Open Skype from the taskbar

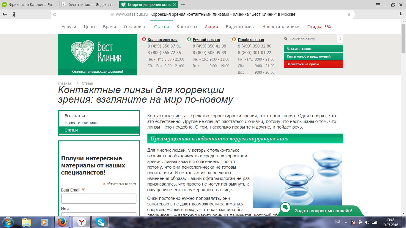[x=100, y=222]
